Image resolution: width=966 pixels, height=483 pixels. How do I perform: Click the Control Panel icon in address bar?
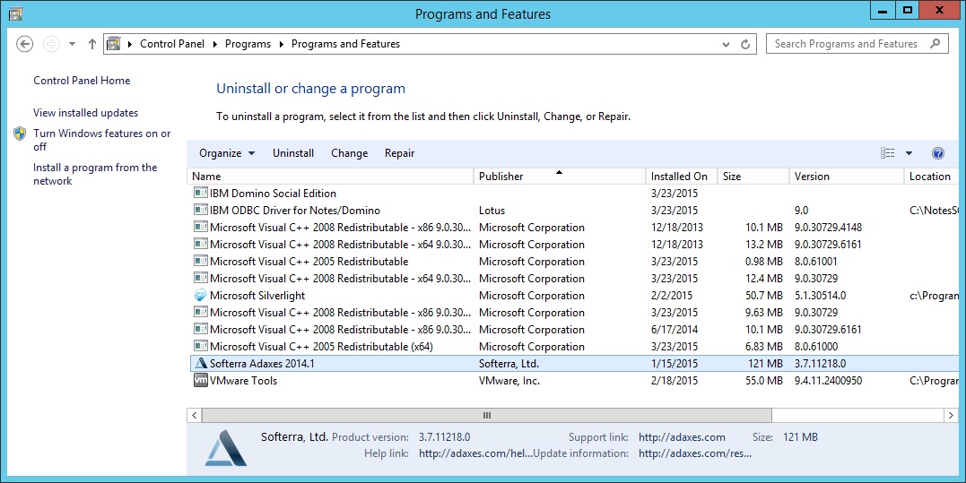[x=114, y=44]
